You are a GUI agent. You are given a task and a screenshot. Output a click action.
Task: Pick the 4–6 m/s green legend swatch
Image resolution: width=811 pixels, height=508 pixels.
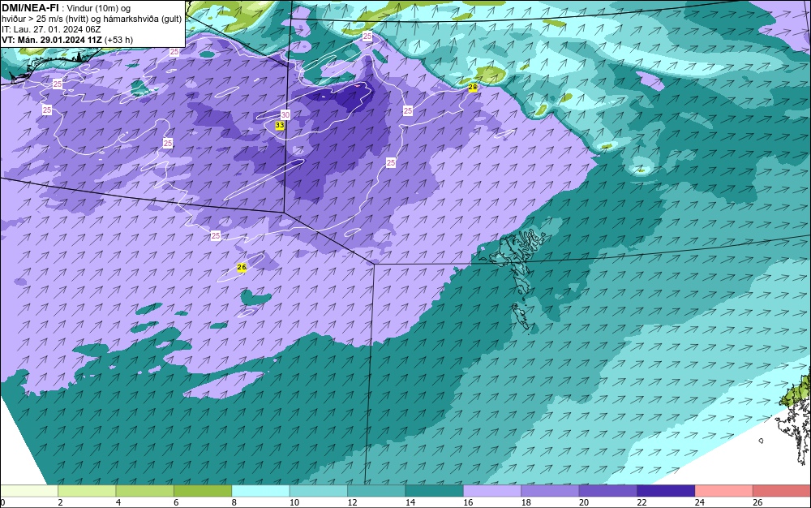pos(145,491)
